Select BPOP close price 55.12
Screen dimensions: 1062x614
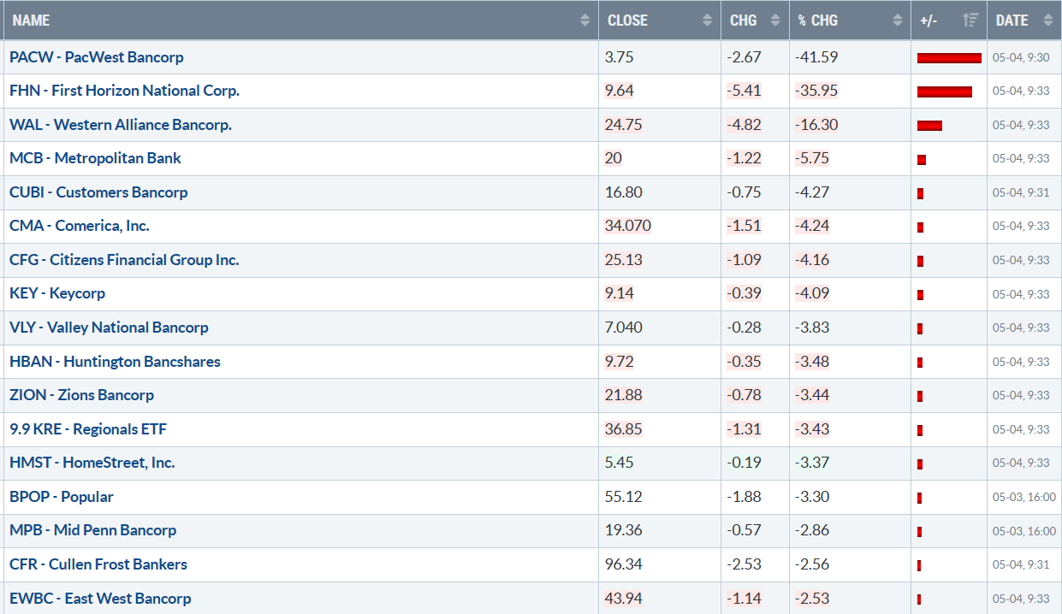[x=624, y=497]
